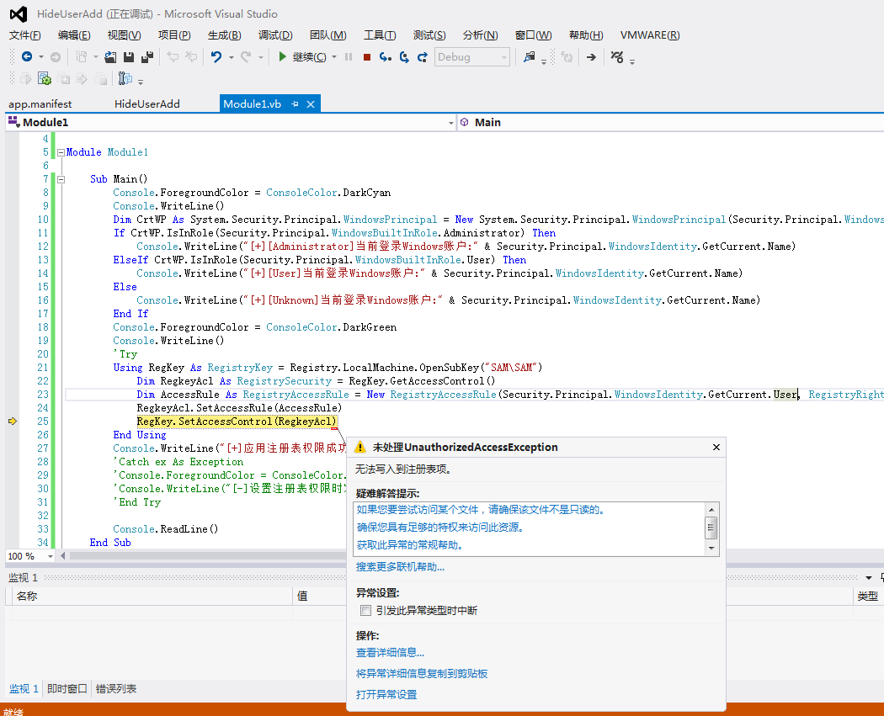
Task: Click the Save All toolbar icon
Action: [147, 57]
